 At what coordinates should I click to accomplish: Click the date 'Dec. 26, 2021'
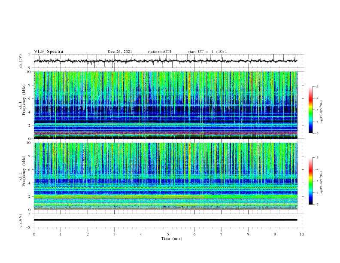[120, 52]
